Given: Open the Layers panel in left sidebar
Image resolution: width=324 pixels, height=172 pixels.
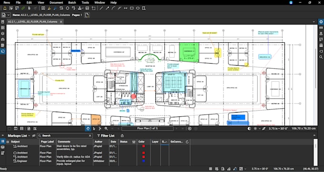Looking at the screenshot, I should [x=3, y=34].
